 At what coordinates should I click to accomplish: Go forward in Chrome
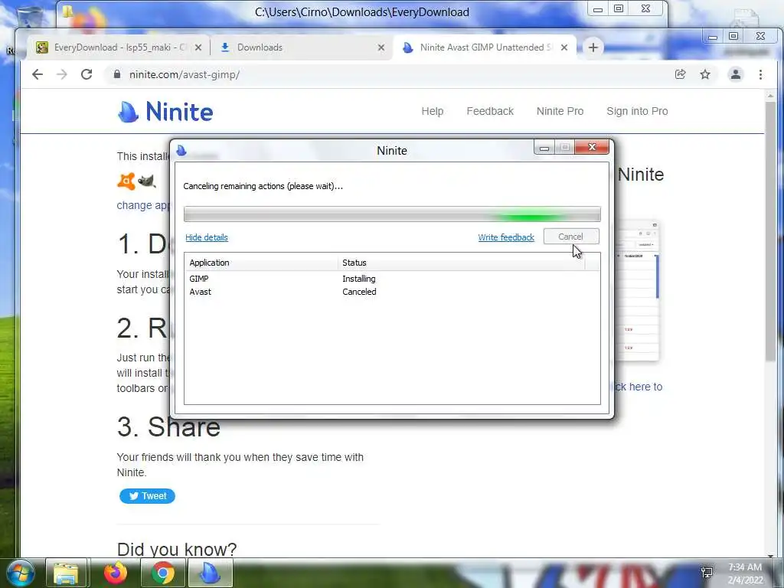pyautogui.click(x=61, y=74)
